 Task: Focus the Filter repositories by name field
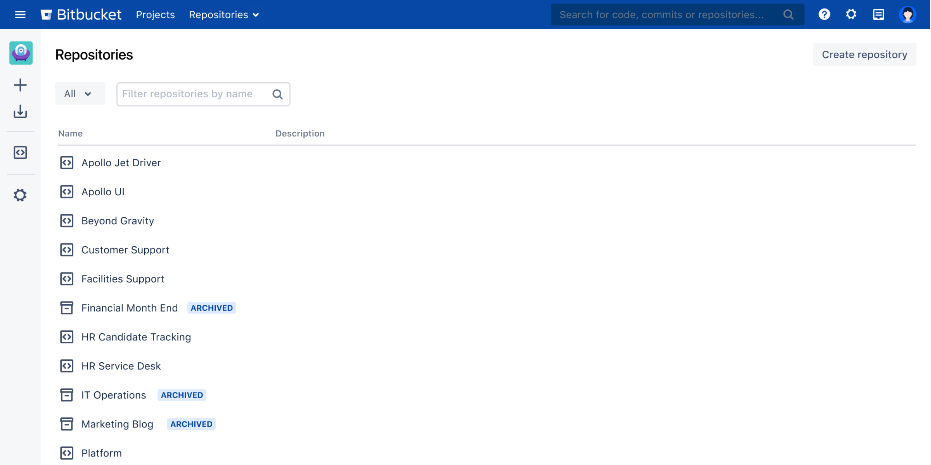coord(194,94)
